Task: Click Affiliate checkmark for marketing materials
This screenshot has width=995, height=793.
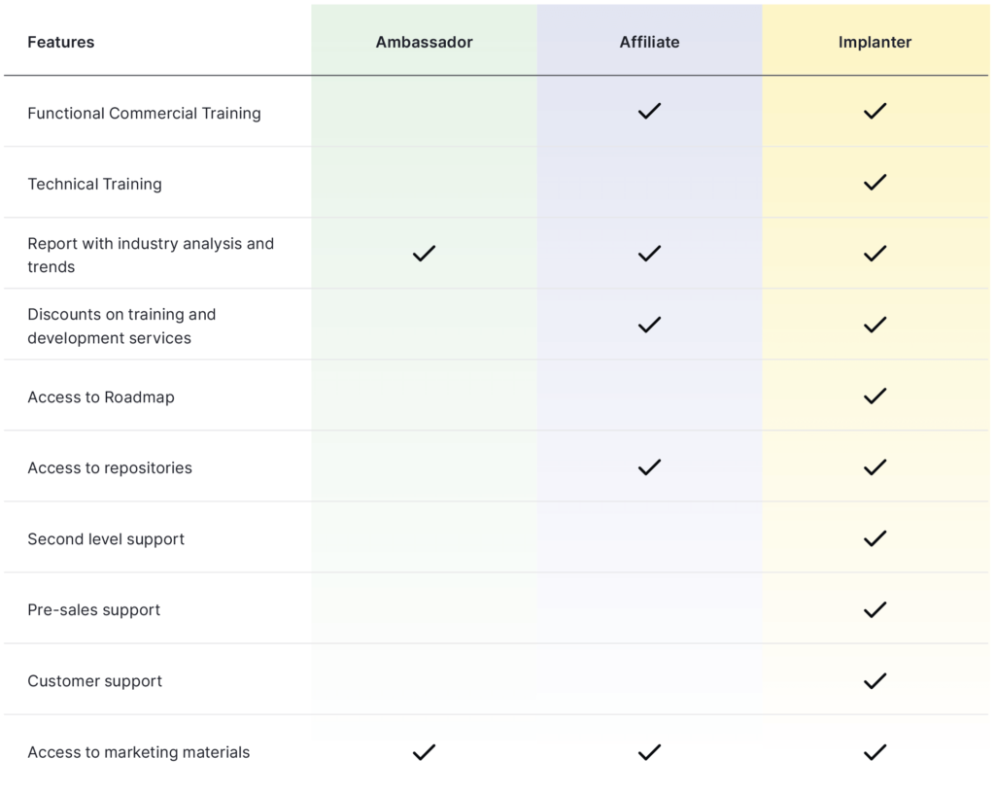Action: pos(649,752)
